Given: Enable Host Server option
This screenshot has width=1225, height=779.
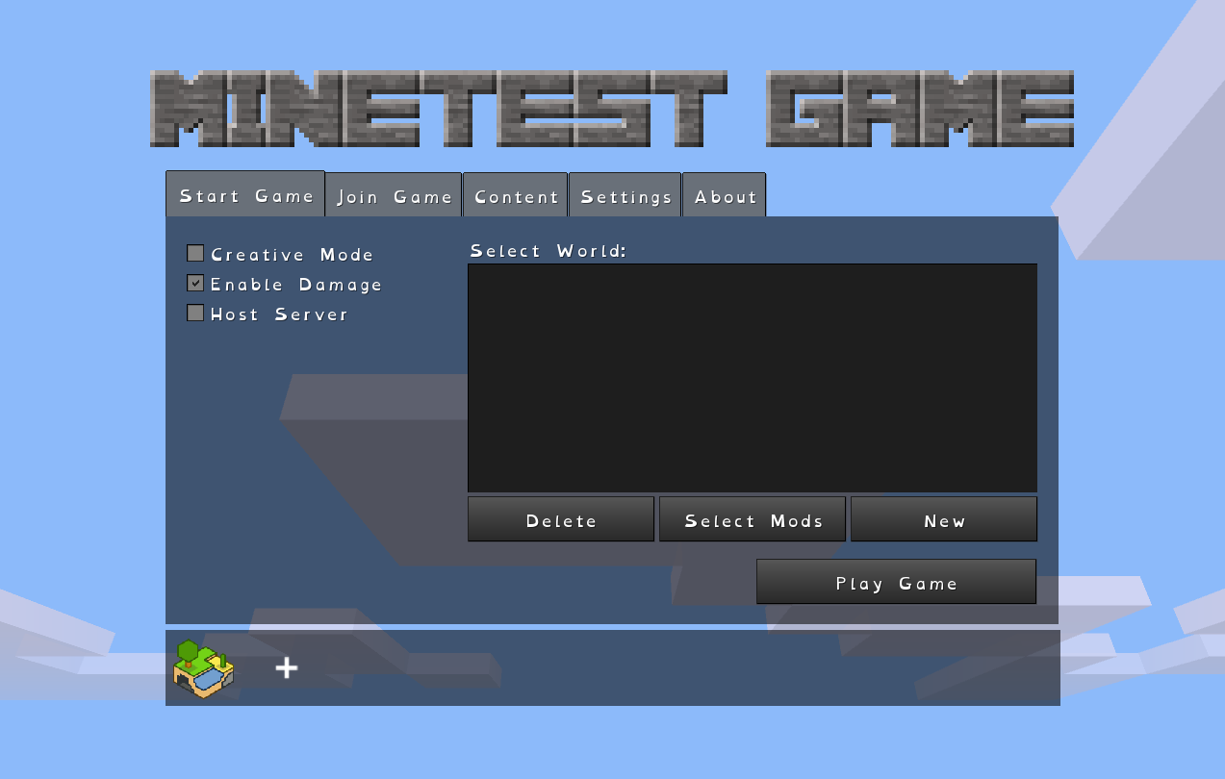Looking at the screenshot, I should [x=195, y=313].
